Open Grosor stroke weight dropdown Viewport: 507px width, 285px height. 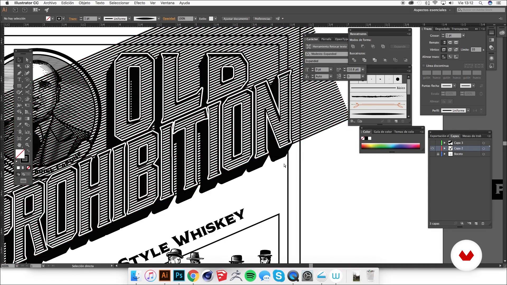pos(463,35)
